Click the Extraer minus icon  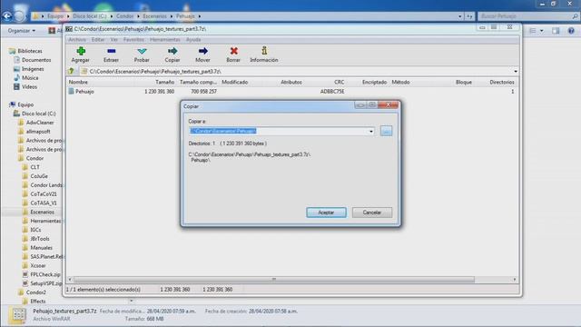(111, 51)
